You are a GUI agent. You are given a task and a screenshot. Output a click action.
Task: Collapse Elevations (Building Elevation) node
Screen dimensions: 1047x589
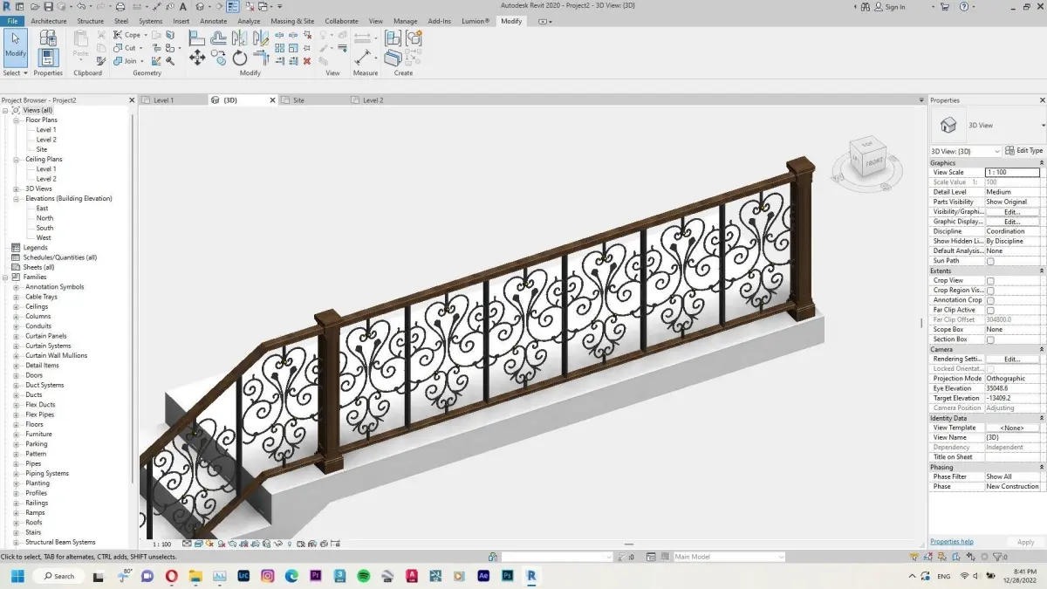click(x=17, y=198)
